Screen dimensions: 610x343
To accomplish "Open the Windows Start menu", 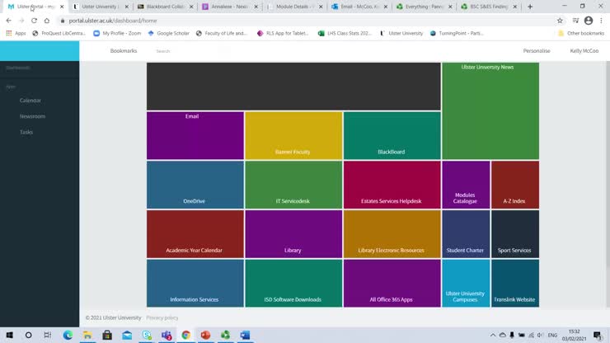I will [9, 335].
